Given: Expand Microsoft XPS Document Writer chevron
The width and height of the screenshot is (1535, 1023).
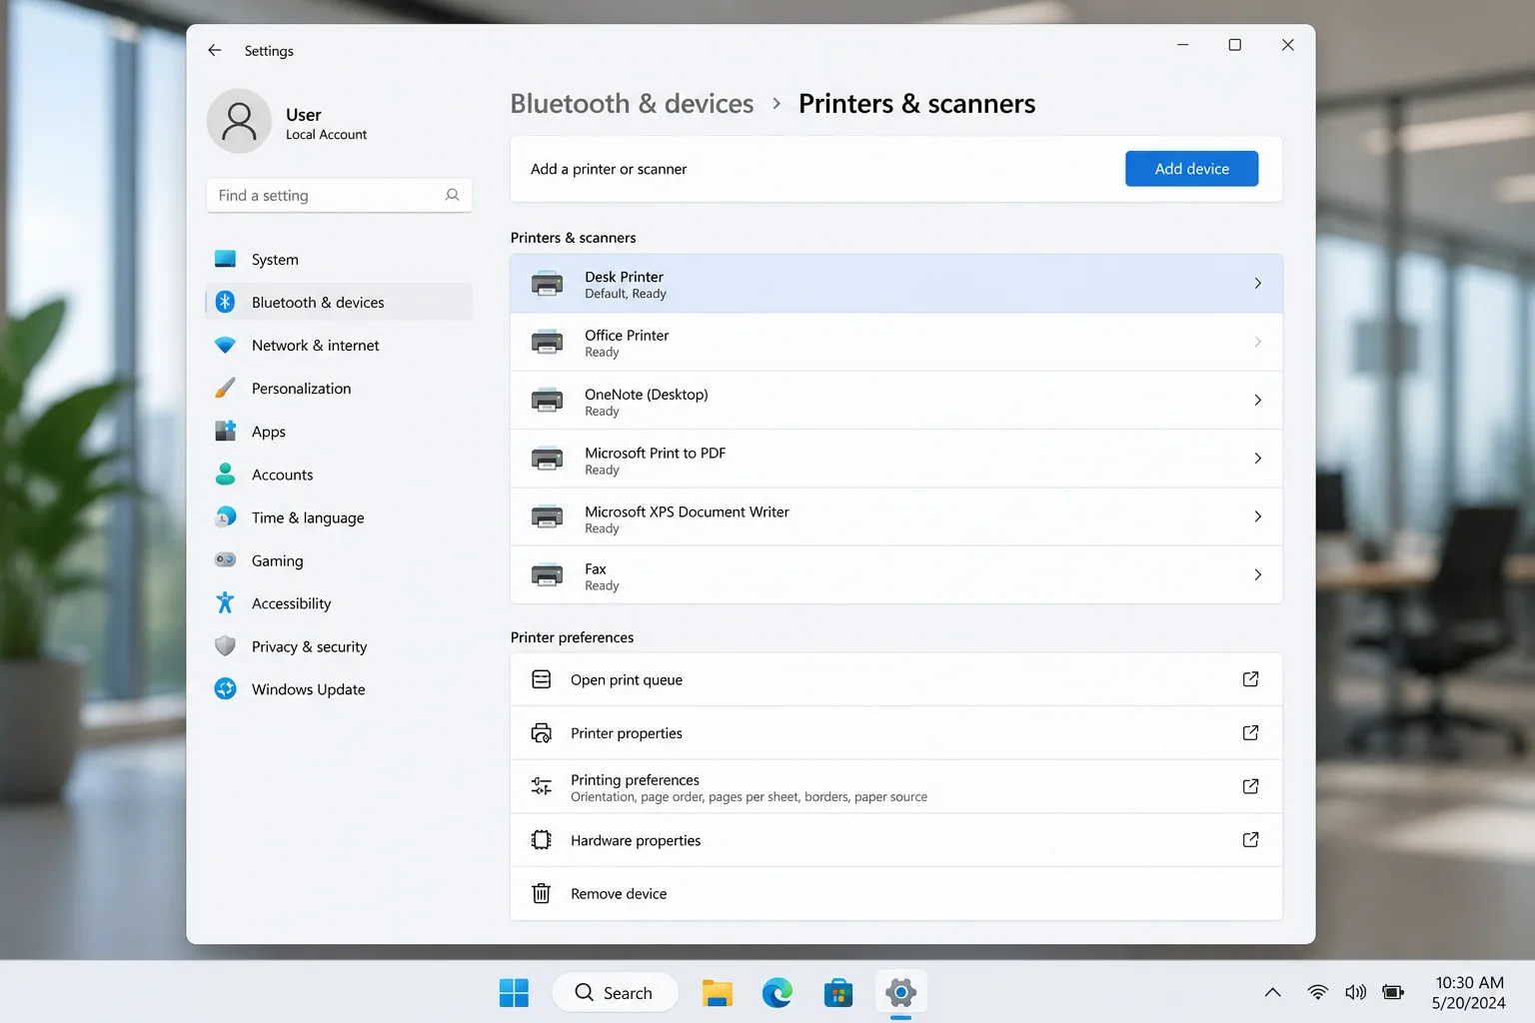Looking at the screenshot, I should tap(1257, 516).
